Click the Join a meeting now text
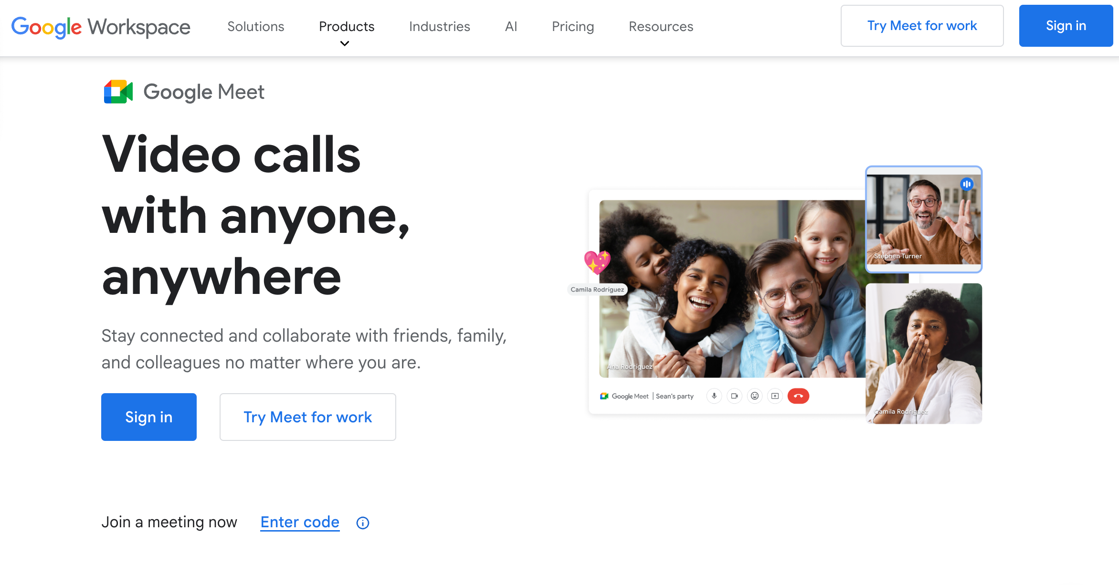The height and width of the screenshot is (585, 1119). point(169,522)
